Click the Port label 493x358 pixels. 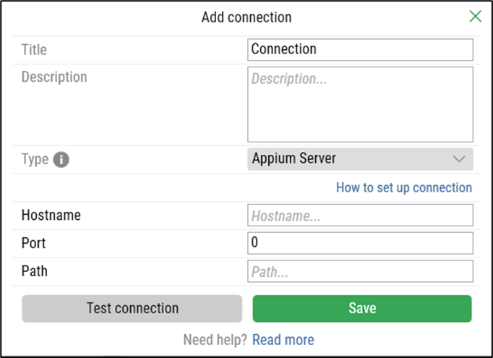pos(34,243)
